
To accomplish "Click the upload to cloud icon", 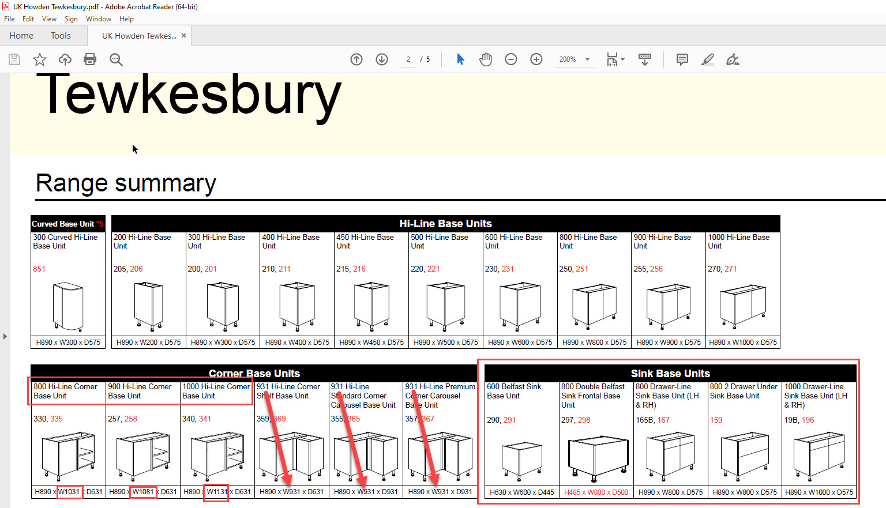I will pos(65,59).
